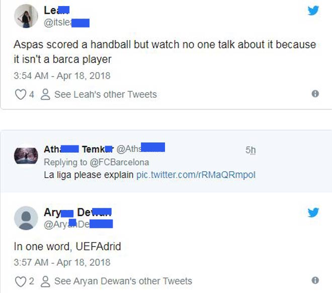332x293 pixels.
Task: Open "See Aryan Dewan's other Tweets" link
Action: pyautogui.click(x=123, y=281)
